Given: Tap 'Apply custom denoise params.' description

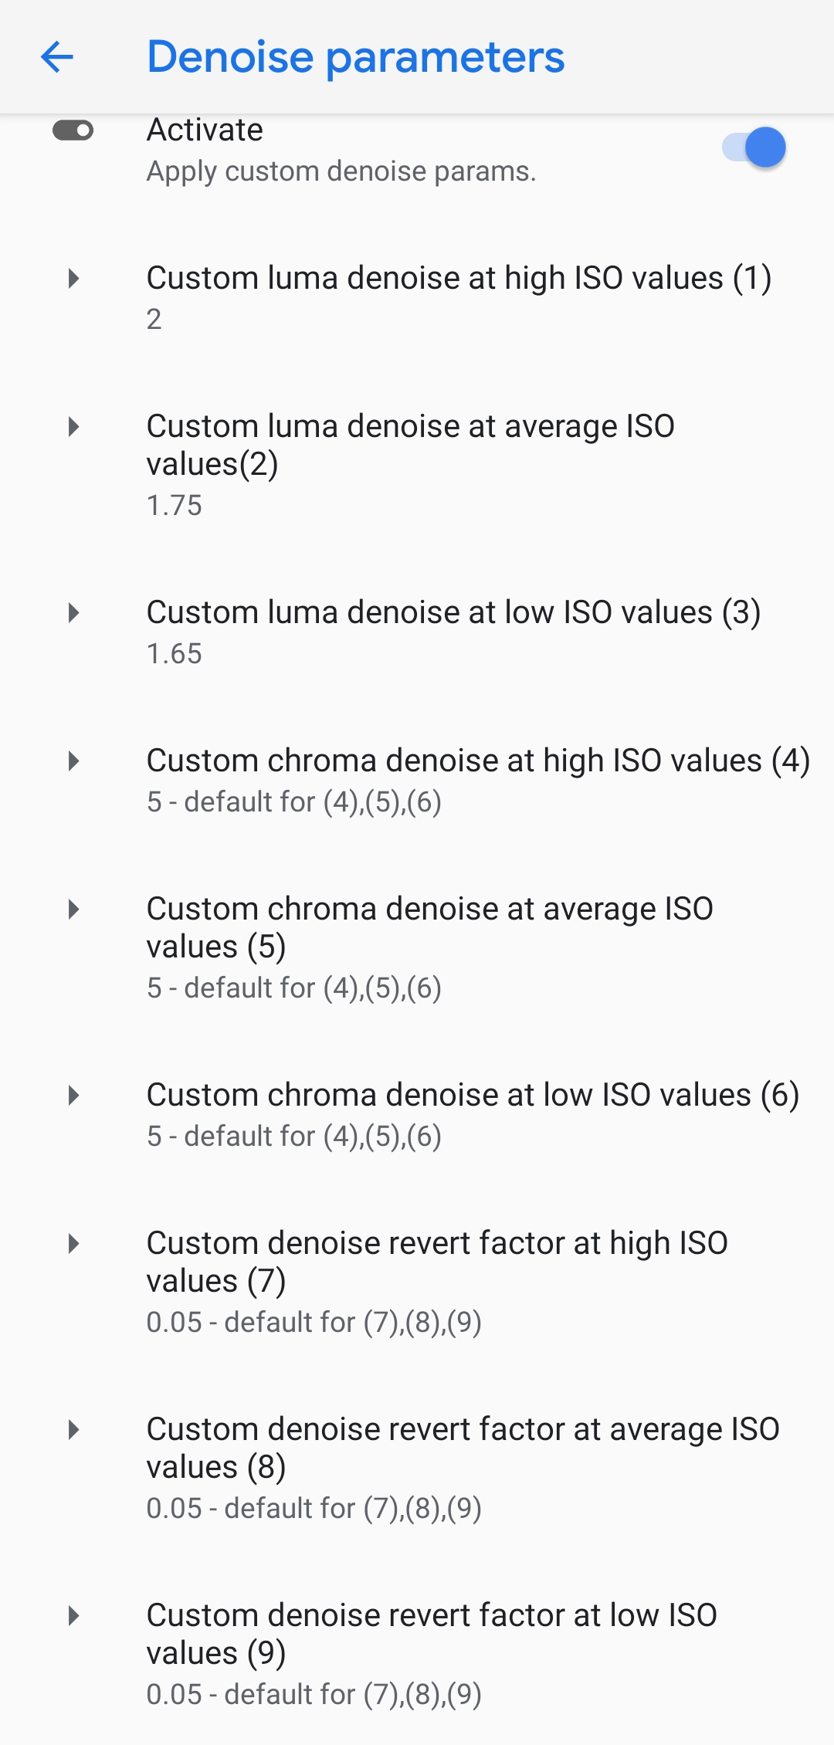Looking at the screenshot, I should 341,171.
